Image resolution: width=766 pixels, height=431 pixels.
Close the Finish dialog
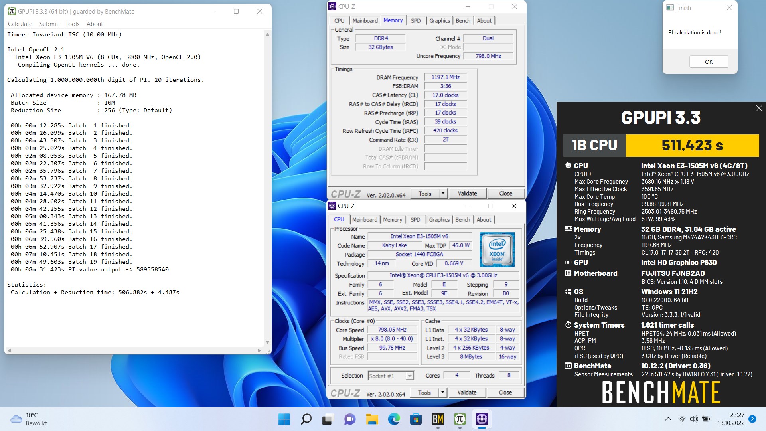pyautogui.click(x=729, y=8)
